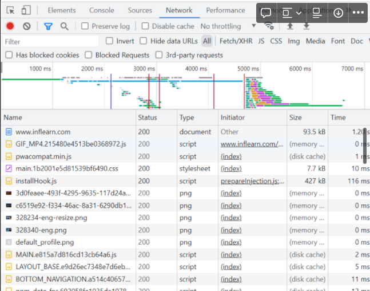Click script icon beside pwacompat.min.js

(x=9, y=156)
